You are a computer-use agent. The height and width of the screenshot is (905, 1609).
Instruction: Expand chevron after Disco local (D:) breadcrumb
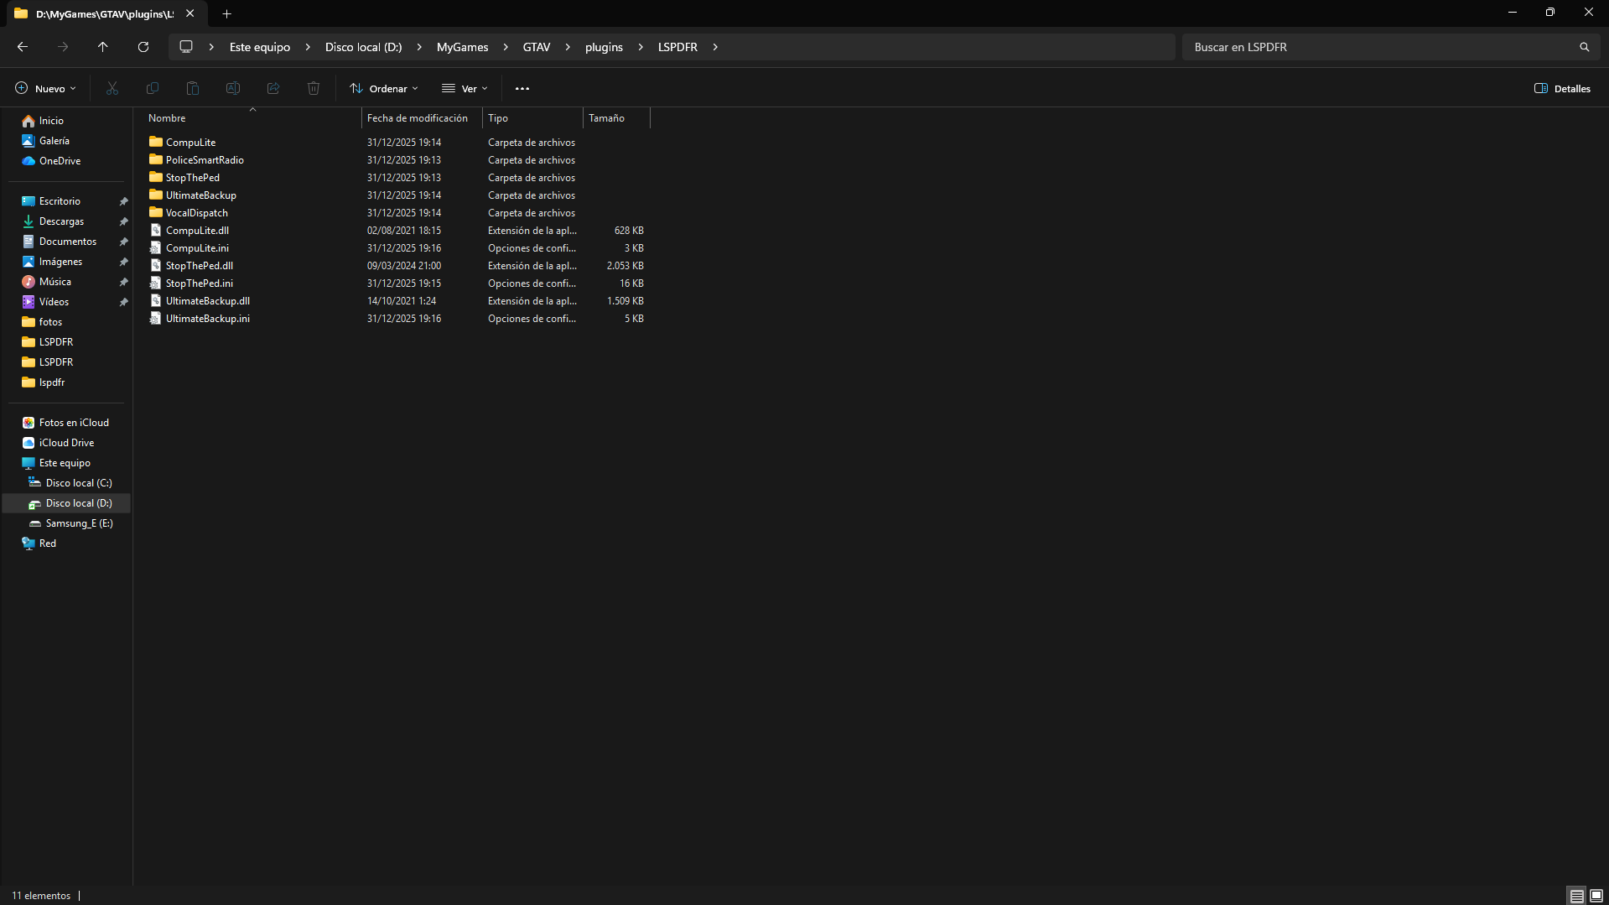tap(419, 47)
